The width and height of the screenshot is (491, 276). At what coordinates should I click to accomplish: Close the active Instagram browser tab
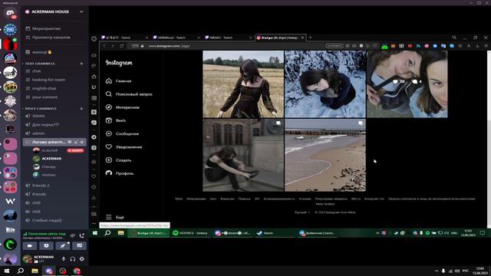(302, 38)
